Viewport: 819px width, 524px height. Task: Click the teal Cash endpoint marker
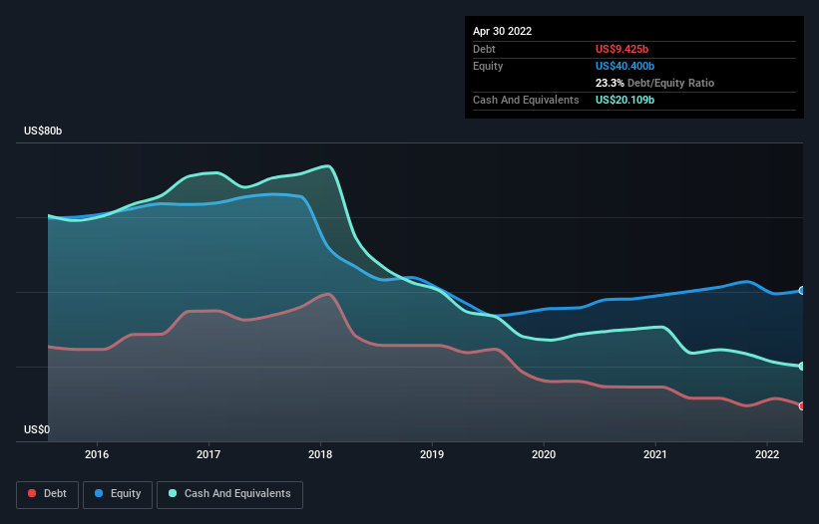point(802,367)
